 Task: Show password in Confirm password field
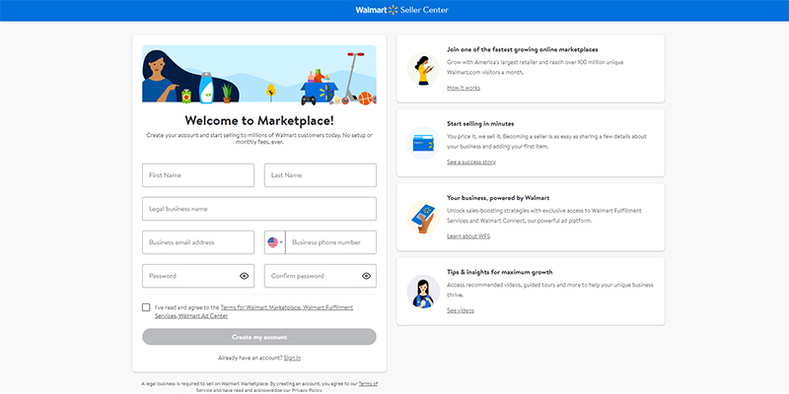point(366,276)
